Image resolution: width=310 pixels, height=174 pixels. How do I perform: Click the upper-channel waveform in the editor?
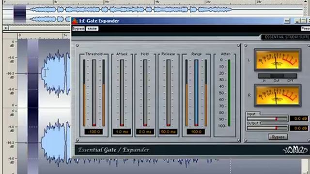55,73
